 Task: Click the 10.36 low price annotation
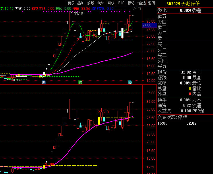pyautogui.click(x=15, y=80)
